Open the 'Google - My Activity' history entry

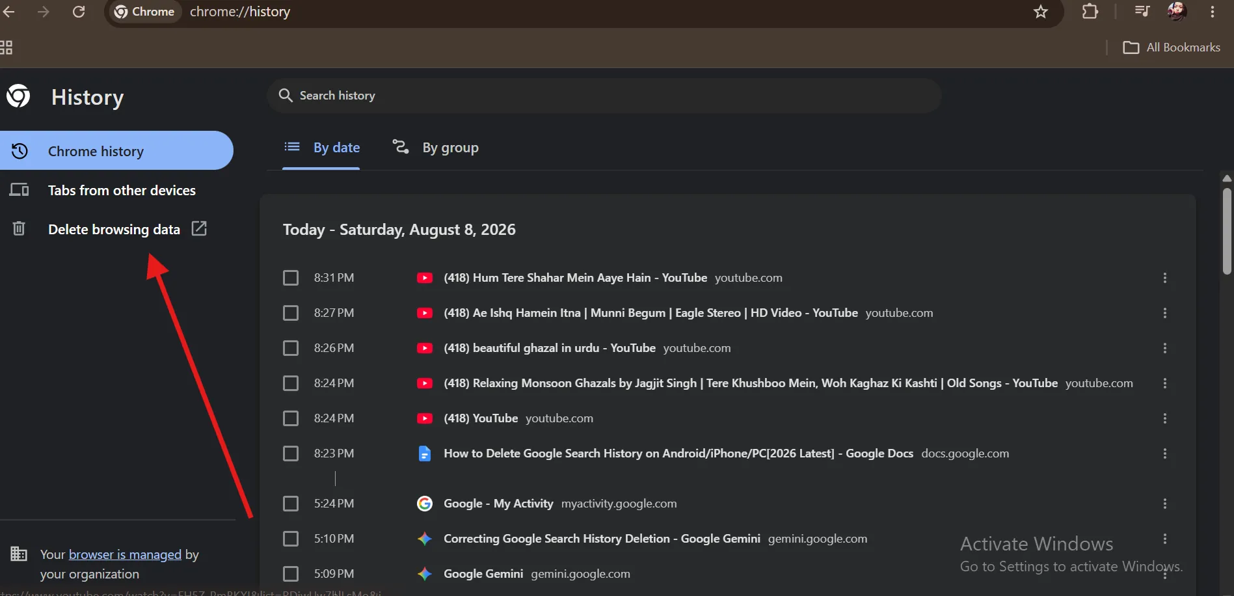[x=498, y=504]
